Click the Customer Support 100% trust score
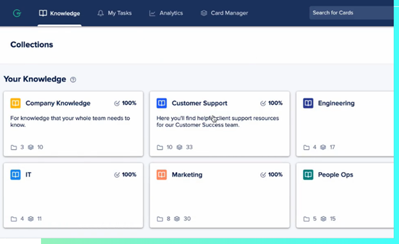 click(276, 103)
